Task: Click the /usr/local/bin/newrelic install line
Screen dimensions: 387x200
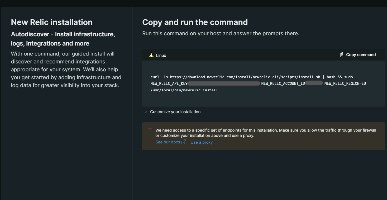Action: click(184, 90)
